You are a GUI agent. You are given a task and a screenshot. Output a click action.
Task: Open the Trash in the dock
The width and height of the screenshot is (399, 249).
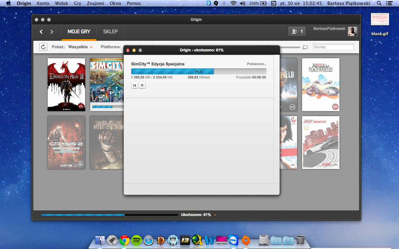tap(300, 240)
